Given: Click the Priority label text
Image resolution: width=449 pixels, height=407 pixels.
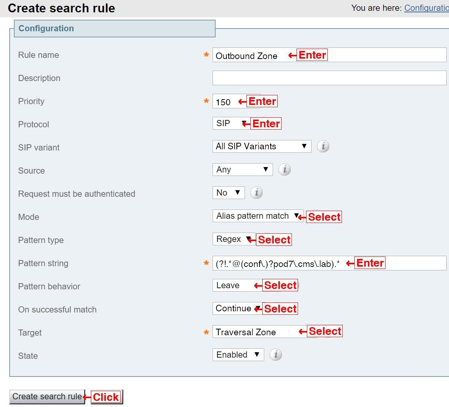Looking at the screenshot, I should [31, 101].
